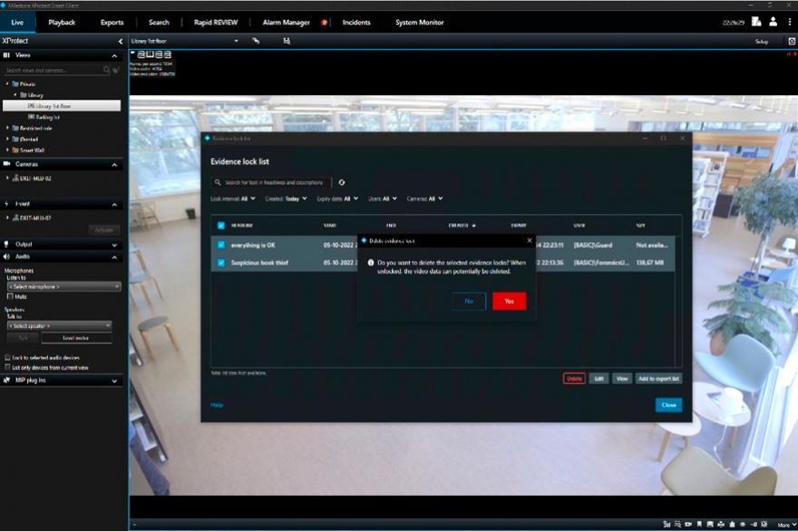
Task: Open the Created: Today filter dropdown
Action: (287, 198)
